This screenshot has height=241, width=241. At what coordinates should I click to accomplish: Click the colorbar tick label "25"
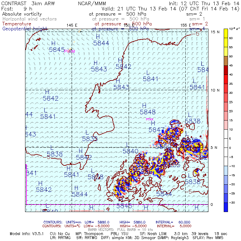[x=231, y=102]
